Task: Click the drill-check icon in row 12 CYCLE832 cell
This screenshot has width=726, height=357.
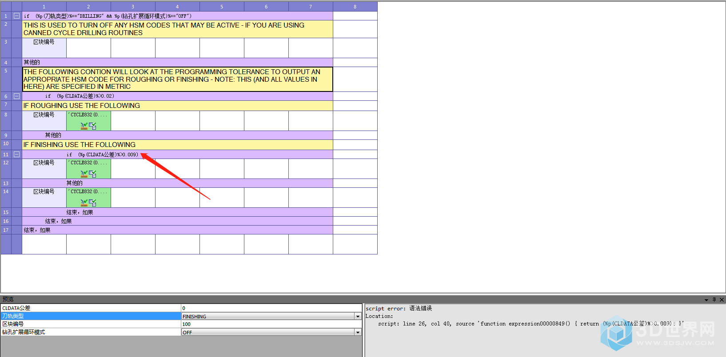Action: click(x=84, y=174)
